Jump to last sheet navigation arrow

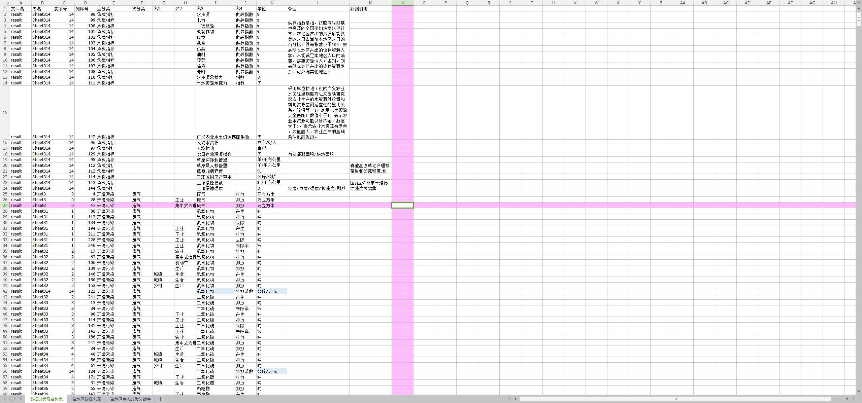coord(21,399)
